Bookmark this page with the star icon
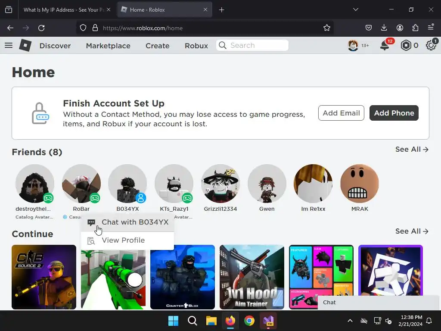Screen dimensions: 441x331 tap(326, 28)
